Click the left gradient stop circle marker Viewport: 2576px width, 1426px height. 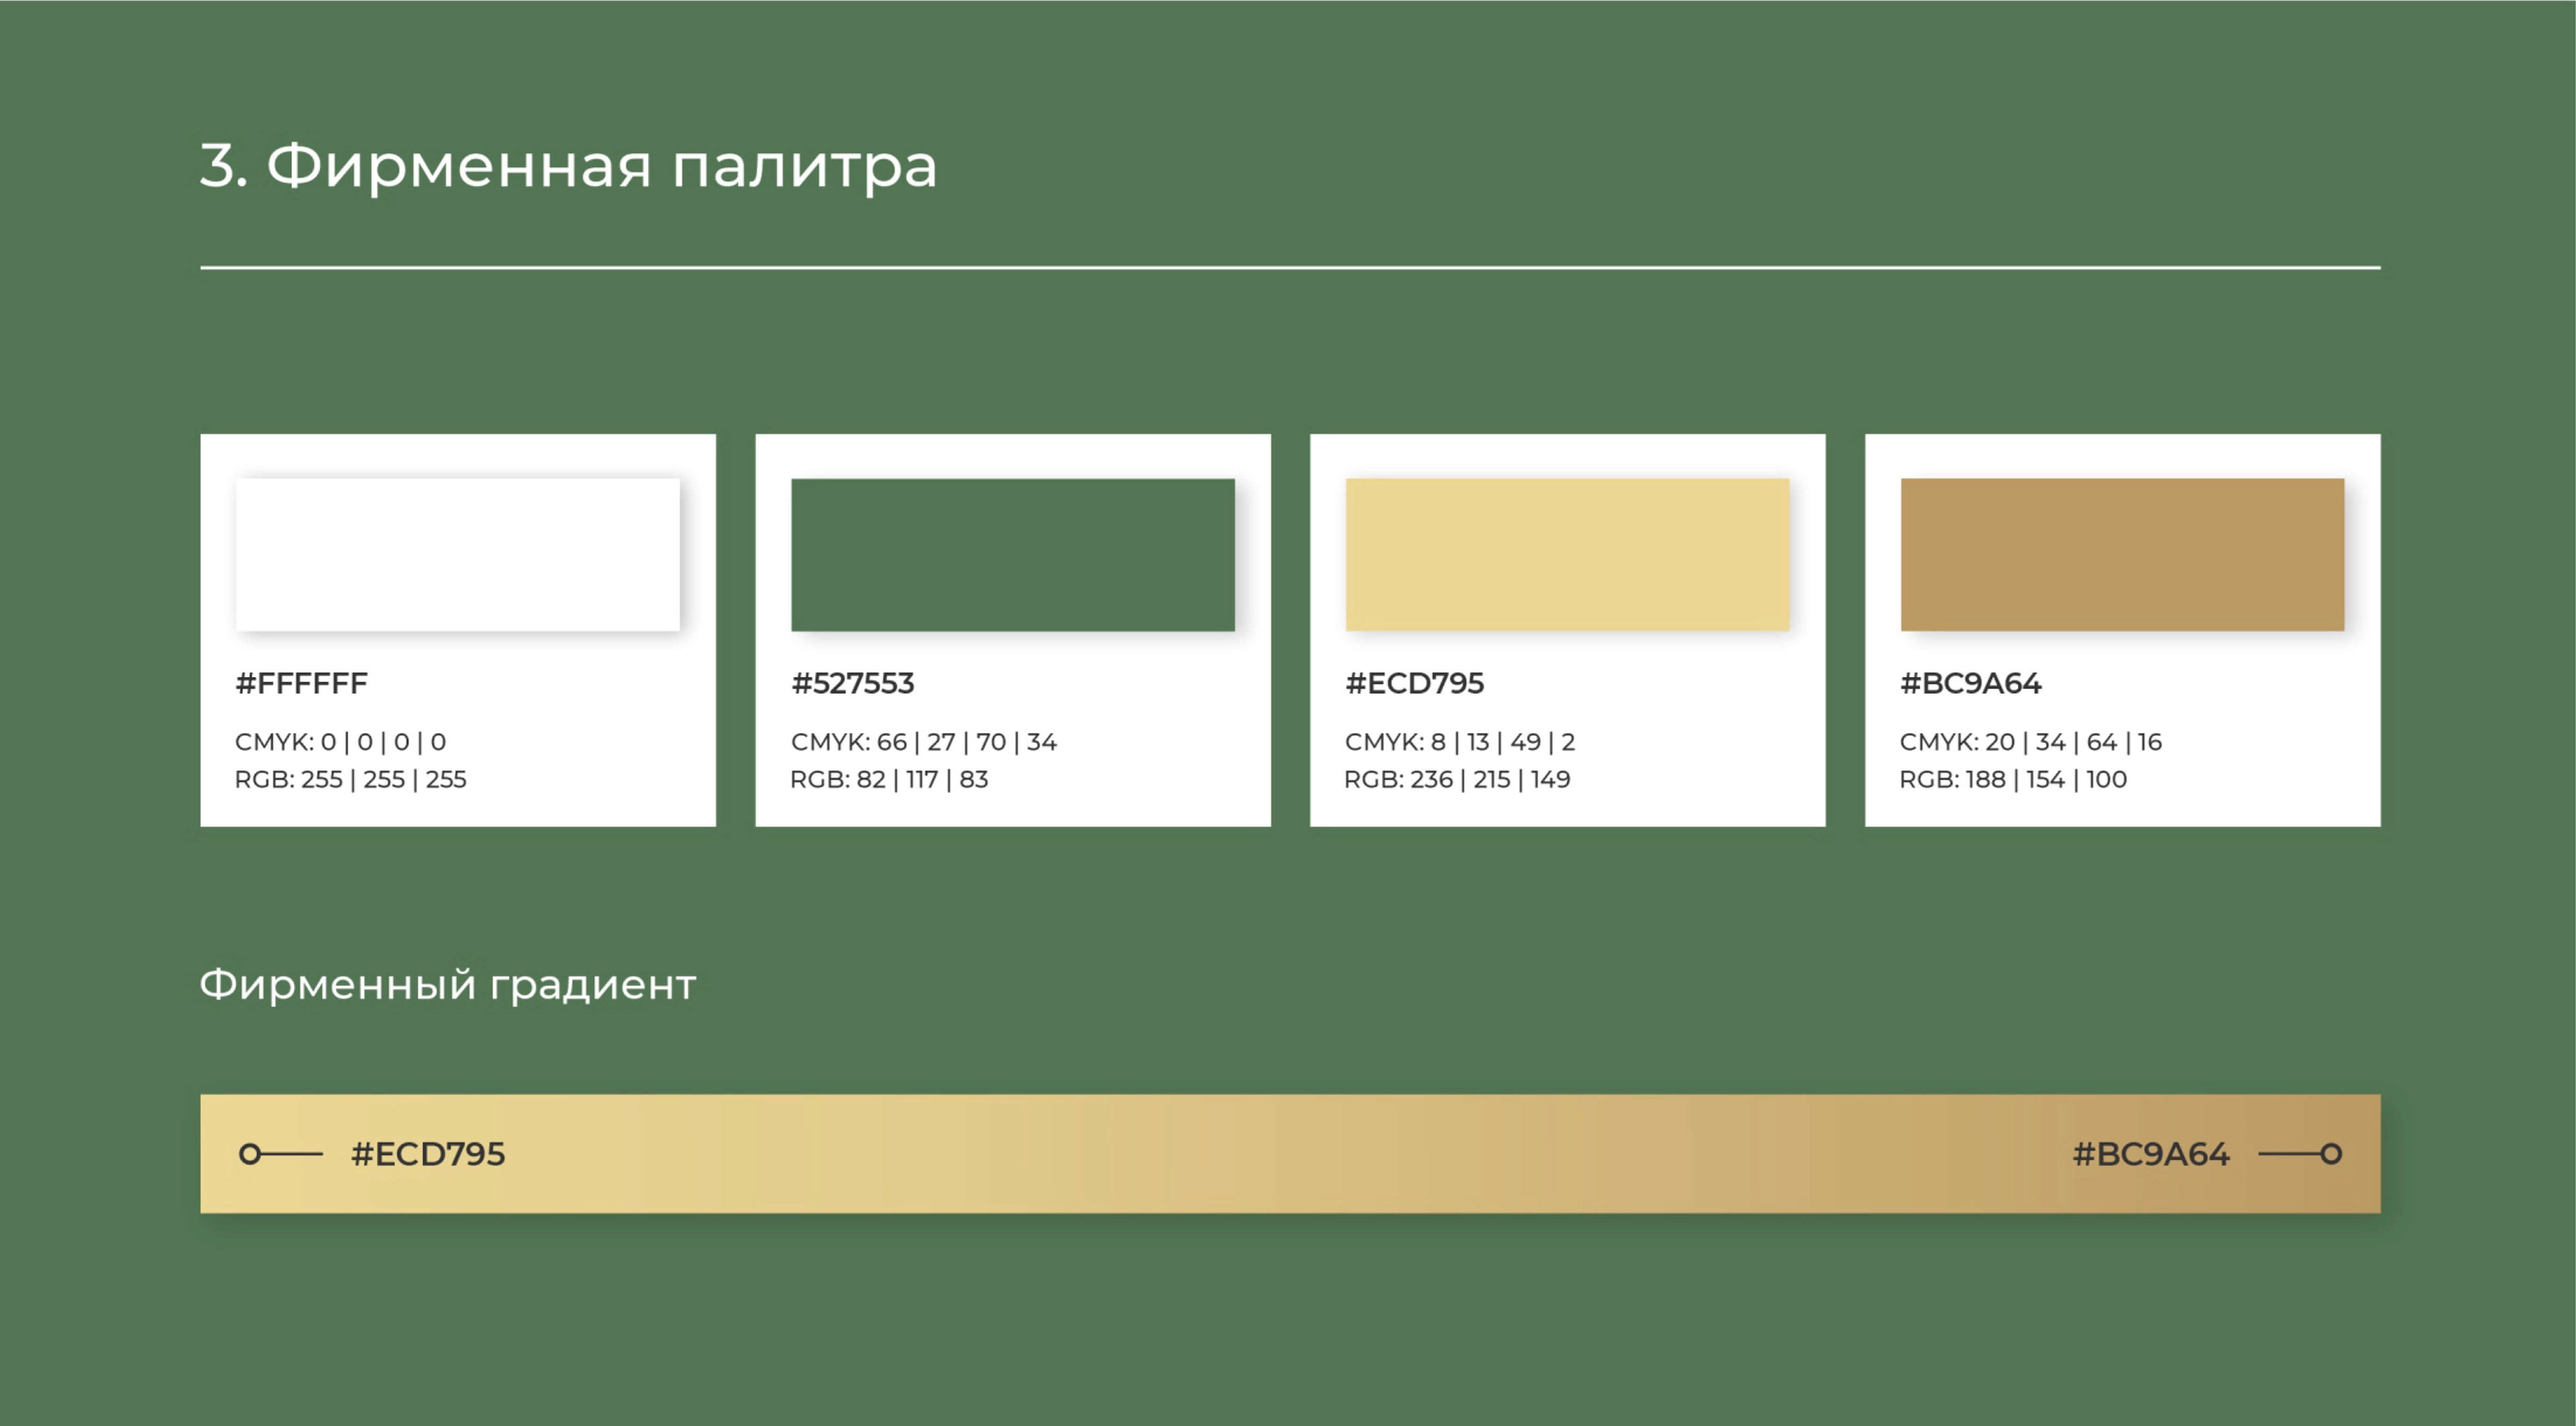(x=250, y=1154)
